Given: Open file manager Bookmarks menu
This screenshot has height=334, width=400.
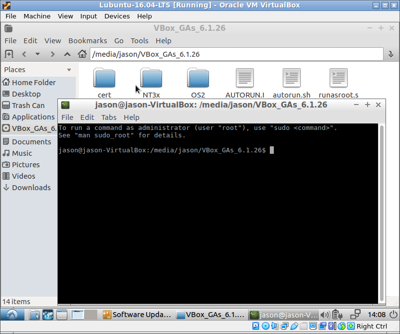Looking at the screenshot, I should click(x=87, y=41).
